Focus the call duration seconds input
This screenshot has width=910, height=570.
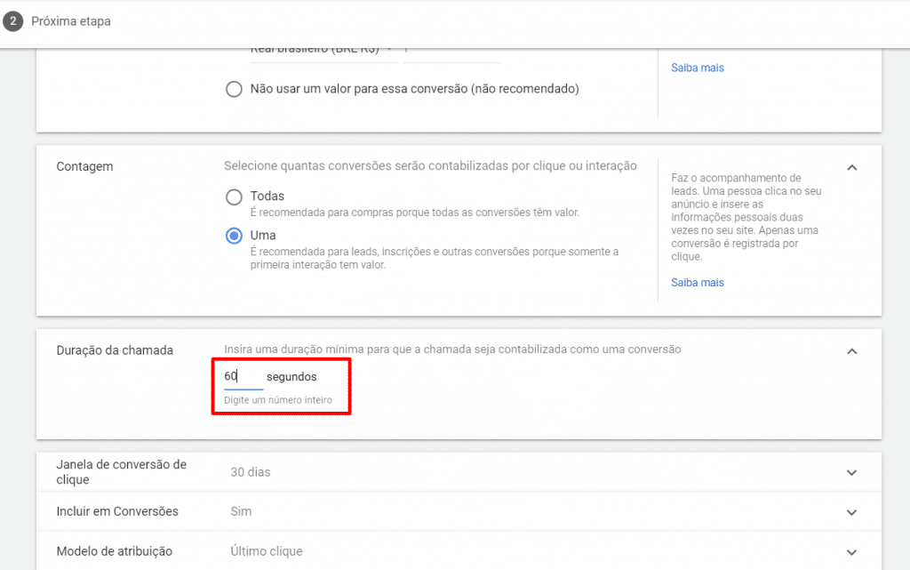(x=243, y=377)
